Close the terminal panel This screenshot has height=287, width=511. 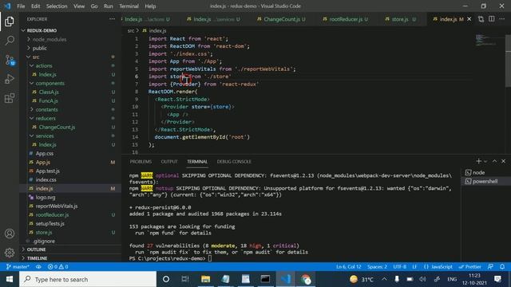504,161
